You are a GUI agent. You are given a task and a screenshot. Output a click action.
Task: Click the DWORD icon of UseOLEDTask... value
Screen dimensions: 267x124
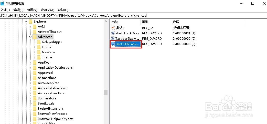pos(113,44)
